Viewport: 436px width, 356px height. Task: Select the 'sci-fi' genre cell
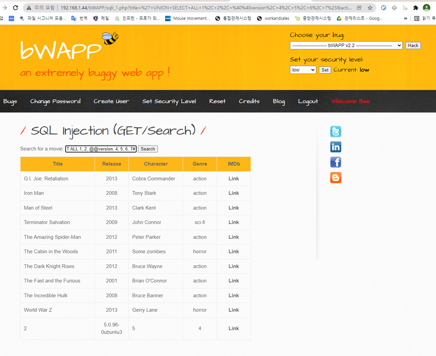pos(199,222)
